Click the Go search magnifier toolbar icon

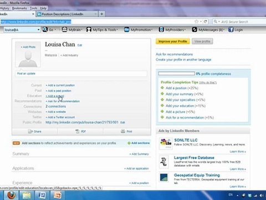click(45, 29)
